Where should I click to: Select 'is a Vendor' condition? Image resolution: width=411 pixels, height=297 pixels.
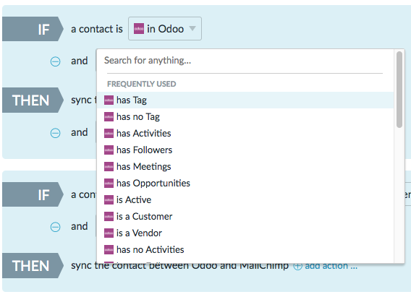245,233
